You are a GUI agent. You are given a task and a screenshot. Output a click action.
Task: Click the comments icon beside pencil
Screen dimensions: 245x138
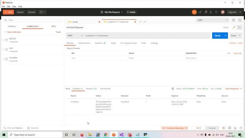click(239, 27)
